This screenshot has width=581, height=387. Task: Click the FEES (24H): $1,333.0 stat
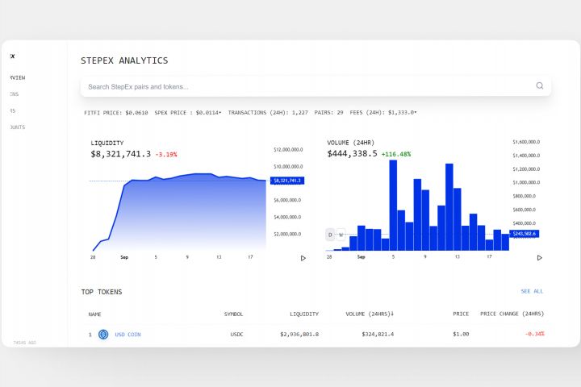click(x=383, y=113)
